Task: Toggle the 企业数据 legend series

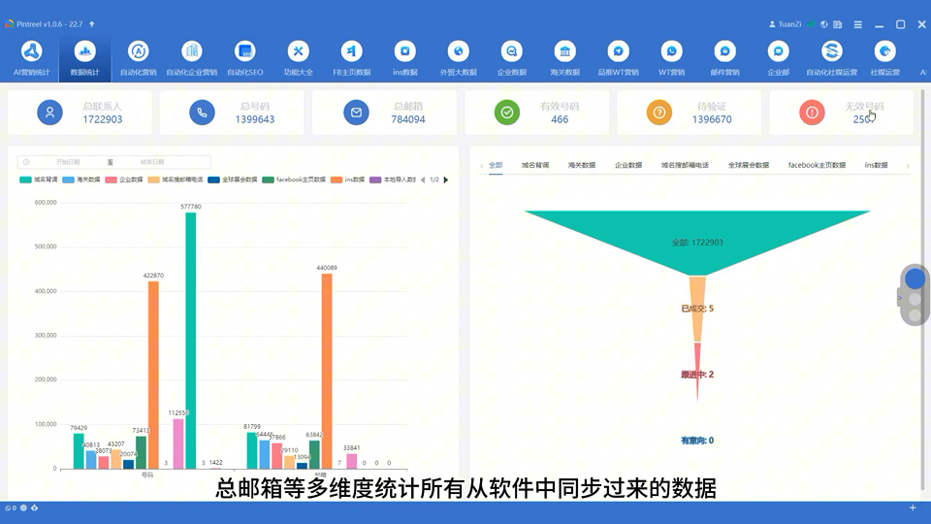Action: click(124, 180)
